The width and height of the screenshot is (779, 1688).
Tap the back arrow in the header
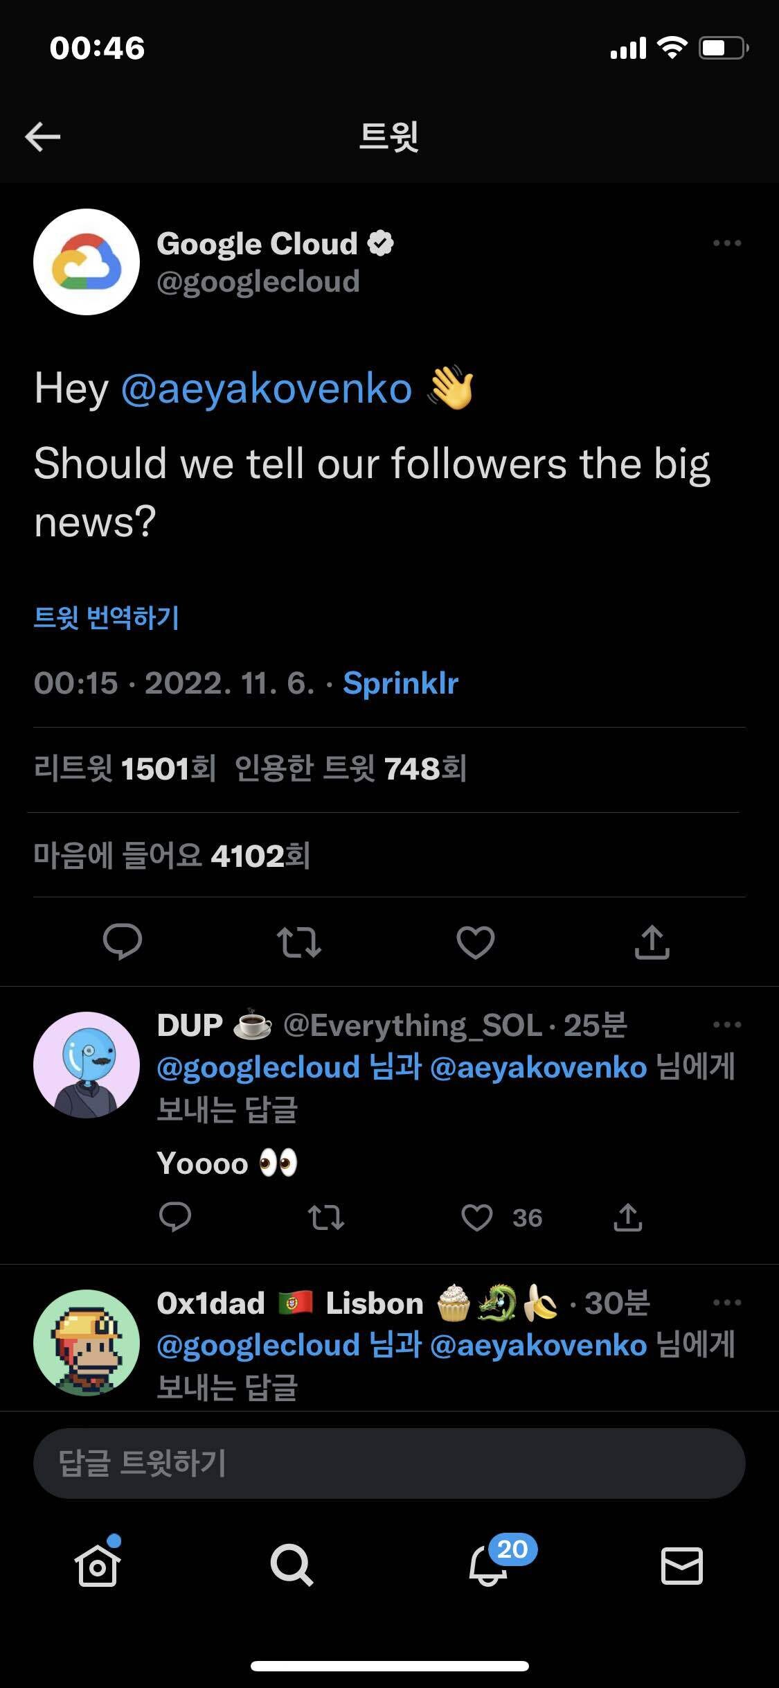click(x=43, y=137)
